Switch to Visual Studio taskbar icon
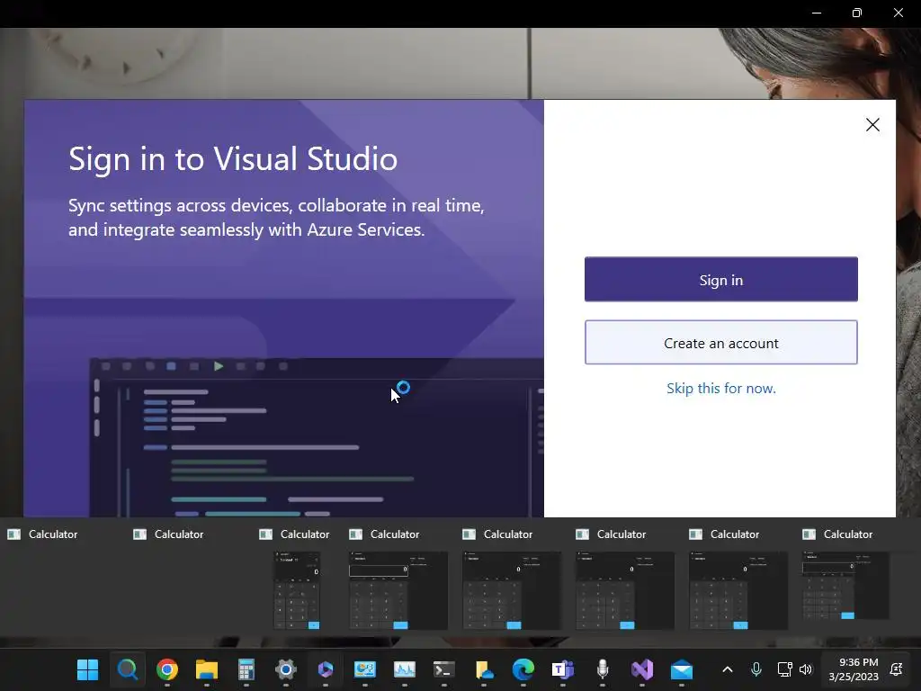Viewport: 921px width, 691px height. [x=642, y=669]
